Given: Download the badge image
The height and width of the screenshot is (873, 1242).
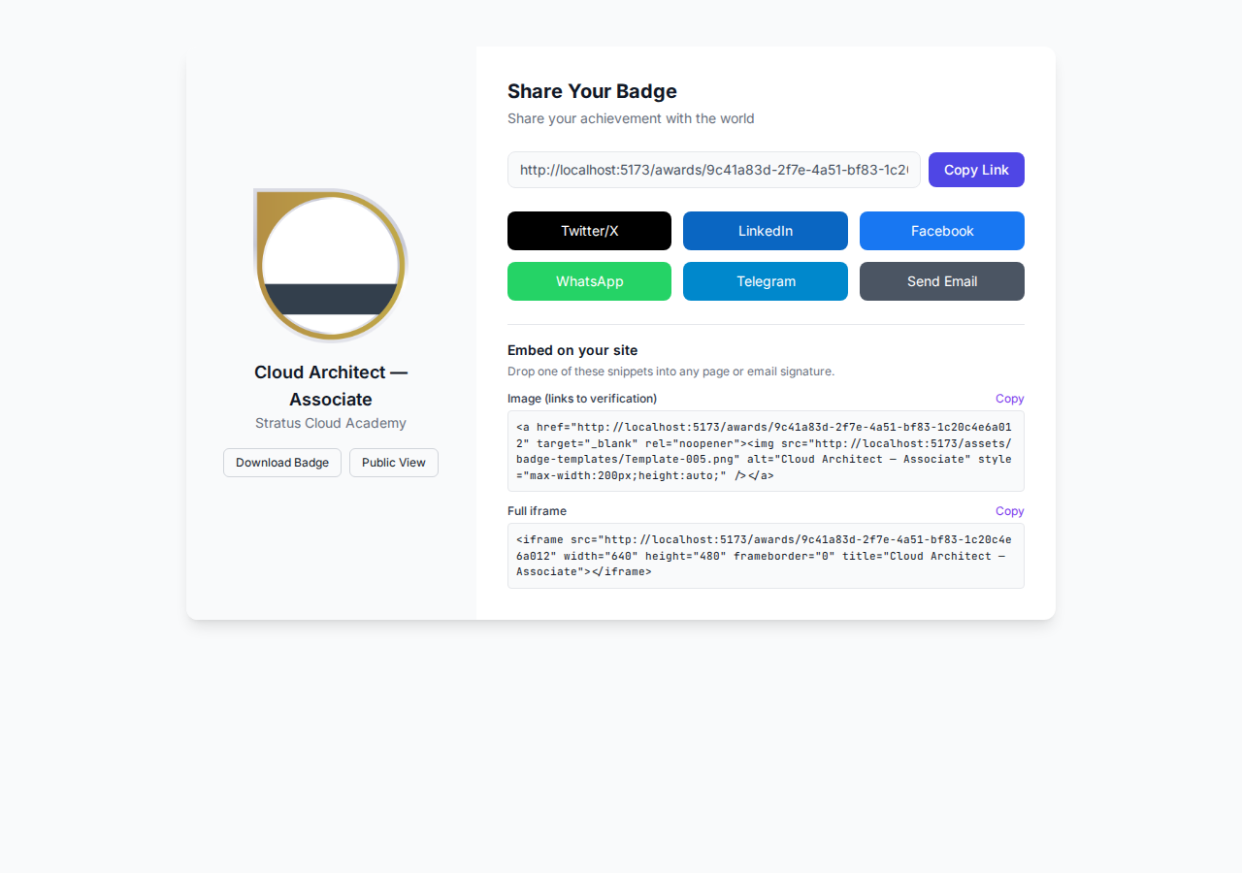Looking at the screenshot, I should click(282, 463).
